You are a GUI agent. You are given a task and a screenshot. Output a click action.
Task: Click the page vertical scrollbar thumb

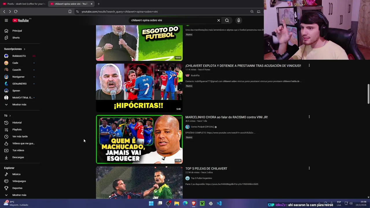point(368,94)
